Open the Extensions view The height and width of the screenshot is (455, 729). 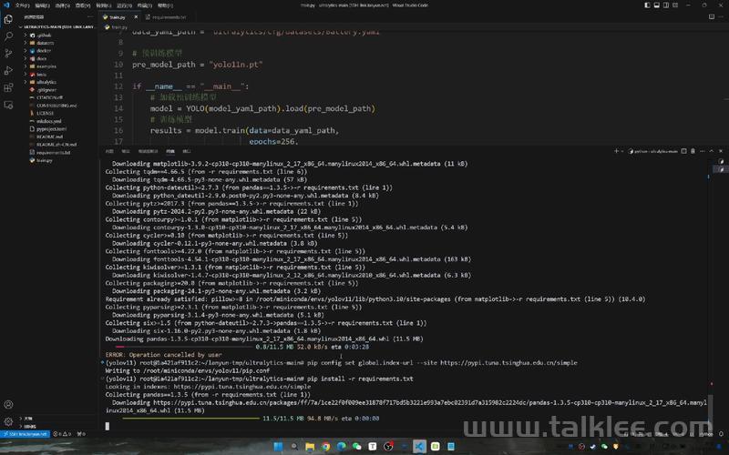(8, 87)
